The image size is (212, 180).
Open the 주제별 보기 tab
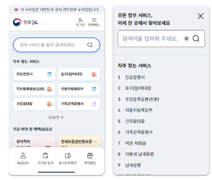45,158
